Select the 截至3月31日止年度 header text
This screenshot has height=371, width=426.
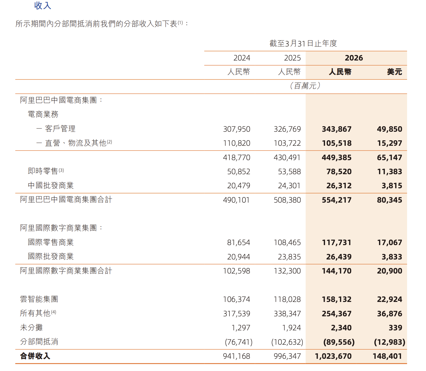pos(303,43)
